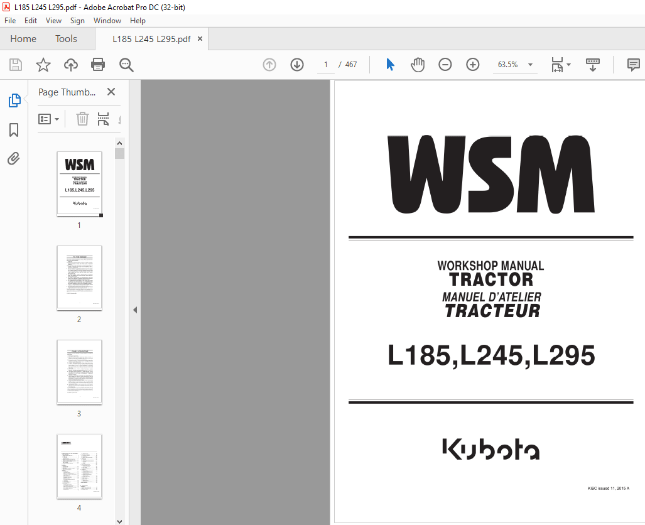Zoom out of the document
Image resolution: width=645 pixels, height=525 pixels.
445,65
